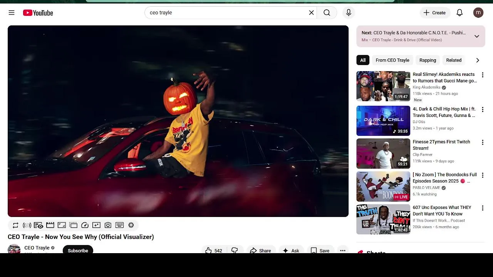The image size is (493, 277).
Task: Open the video filters sparkle icon
Action: tap(96, 225)
